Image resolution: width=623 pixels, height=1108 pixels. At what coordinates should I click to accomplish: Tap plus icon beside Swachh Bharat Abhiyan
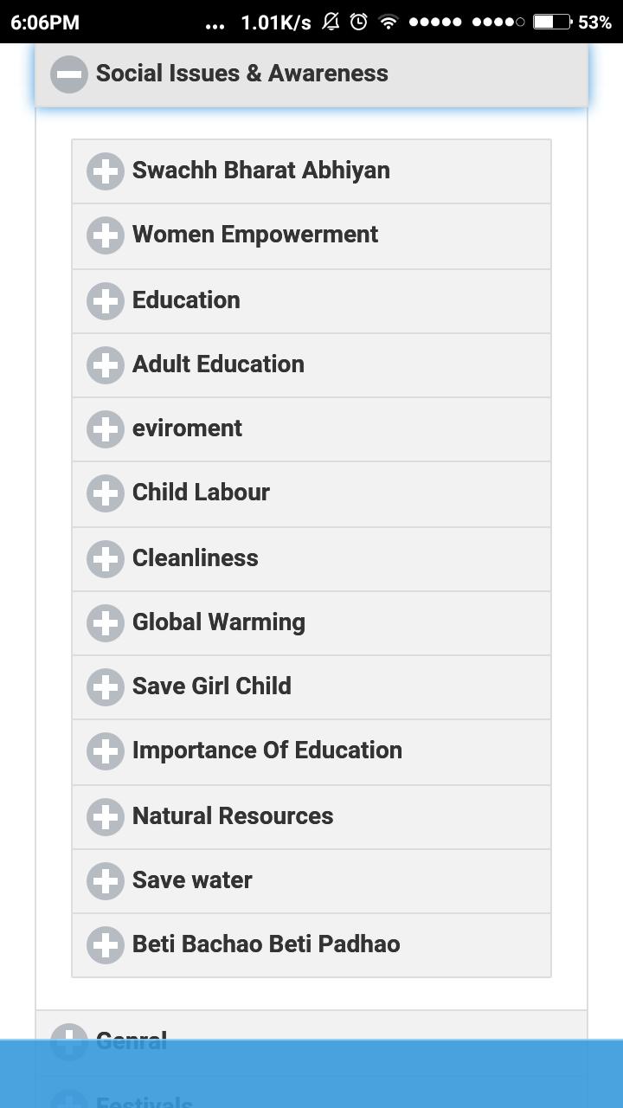pyautogui.click(x=106, y=171)
